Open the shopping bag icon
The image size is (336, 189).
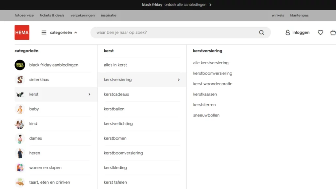[333, 32]
